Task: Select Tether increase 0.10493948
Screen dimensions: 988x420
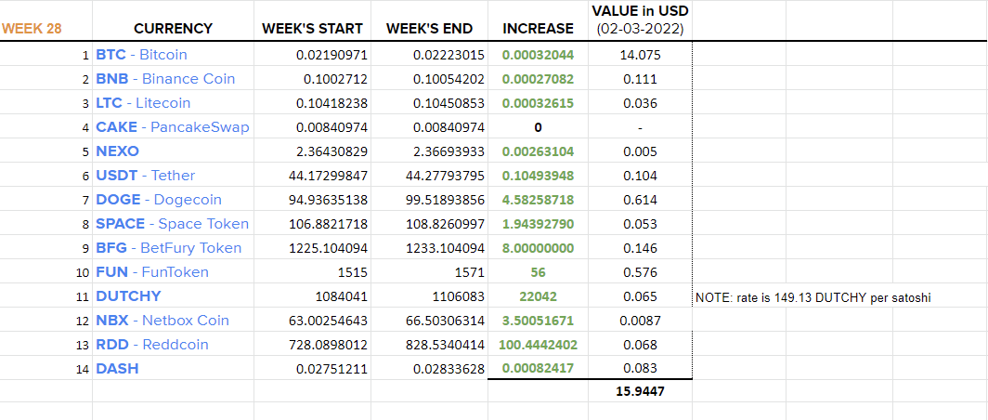Action: pos(539,176)
